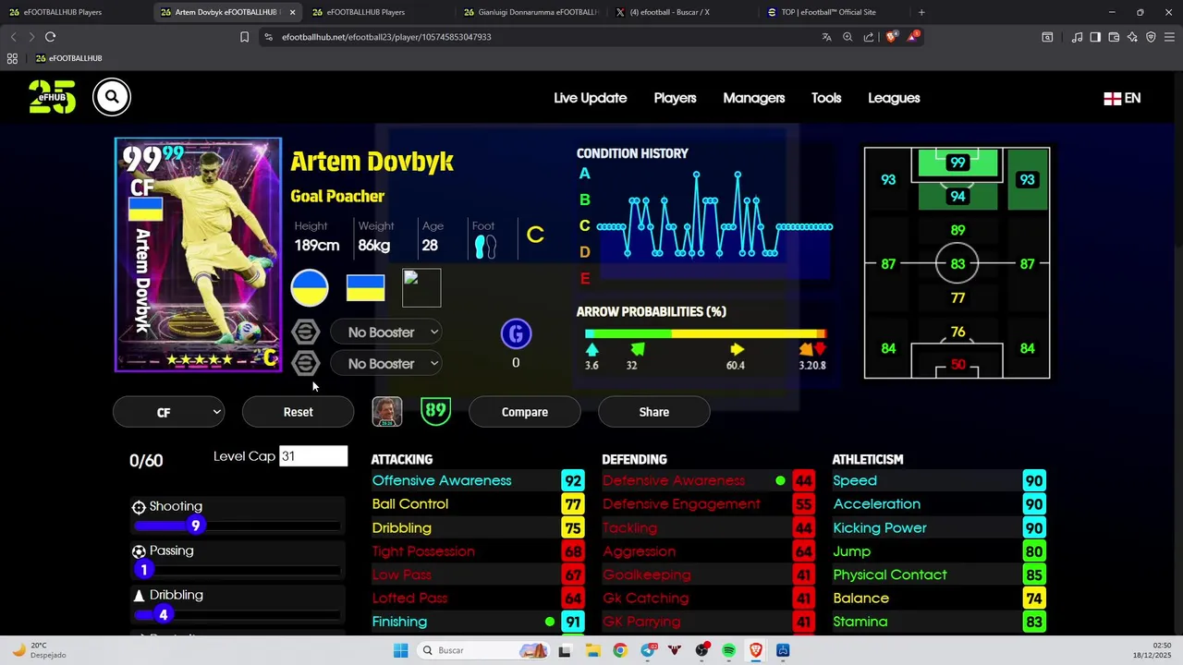Click the lower booster hexagon icon

click(x=306, y=363)
